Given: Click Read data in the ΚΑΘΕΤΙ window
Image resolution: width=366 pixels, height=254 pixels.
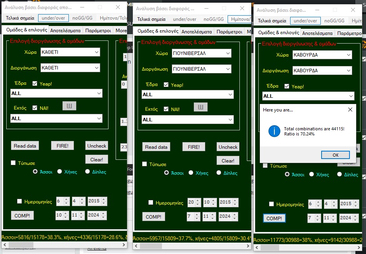Looking at the screenshot, I should [25, 146].
